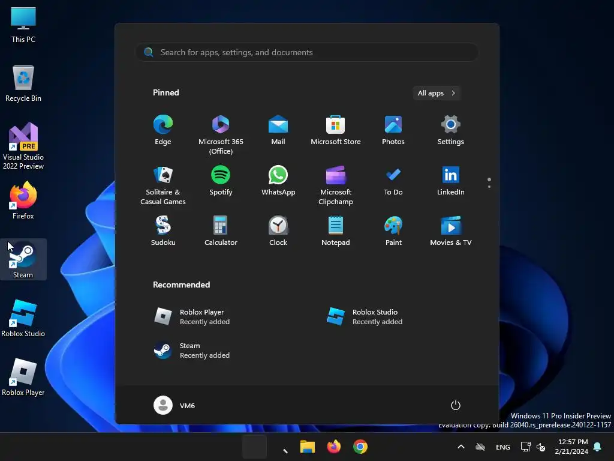Click the power button in Start menu

pos(456,405)
